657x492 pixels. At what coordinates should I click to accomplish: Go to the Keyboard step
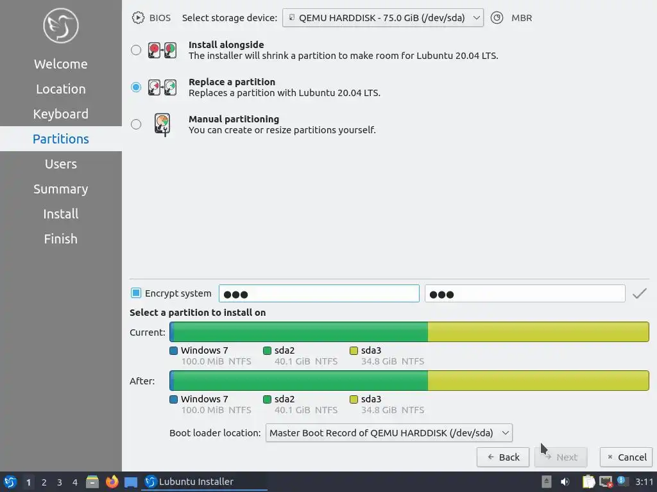click(x=61, y=114)
